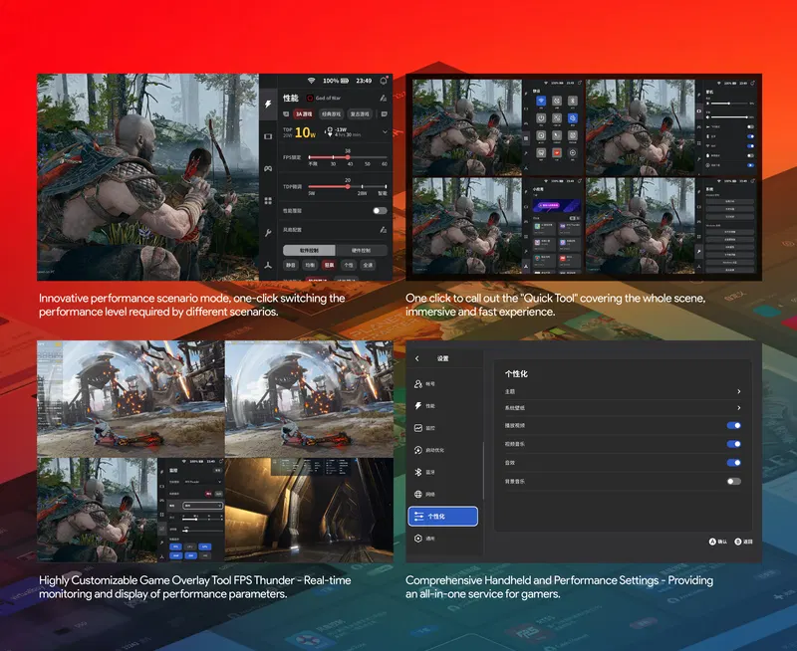Choose the red highlighted fan mode chip
This screenshot has height=651, width=797.
coord(329,265)
